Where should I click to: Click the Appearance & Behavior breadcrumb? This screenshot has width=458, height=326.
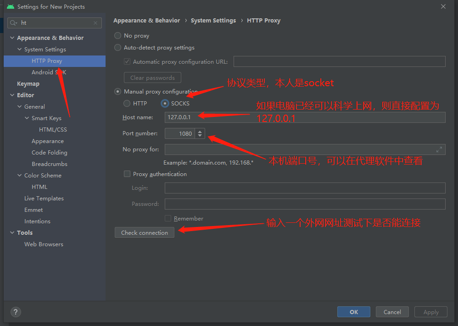pyautogui.click(x=147, y=21)
